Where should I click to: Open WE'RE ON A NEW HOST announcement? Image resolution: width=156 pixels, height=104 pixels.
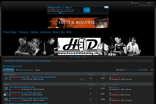click(x=32, y=77)
